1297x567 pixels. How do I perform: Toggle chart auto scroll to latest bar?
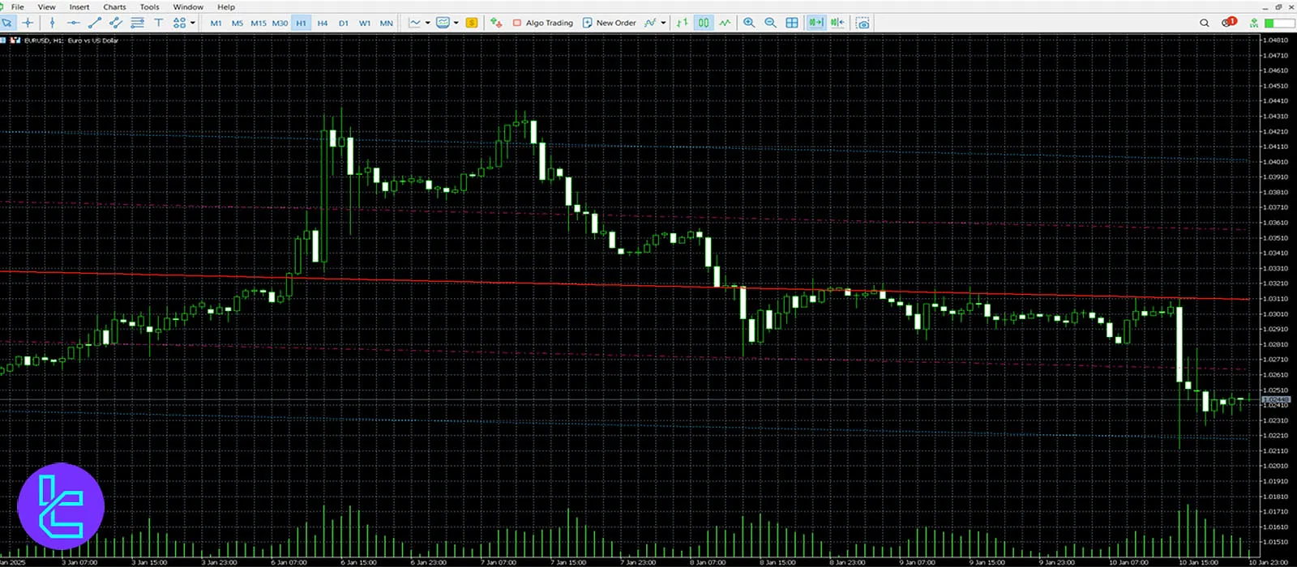click(x=815, y=23)
